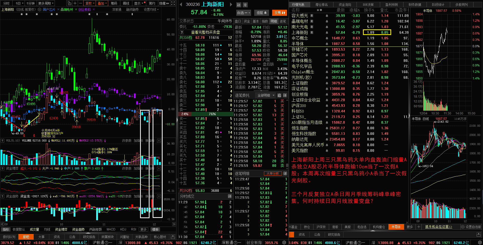Viewport: 483px width, 245px height.
Task: Toggle 隐藏 to collapse side panel
Action: [x=164, y=3]
